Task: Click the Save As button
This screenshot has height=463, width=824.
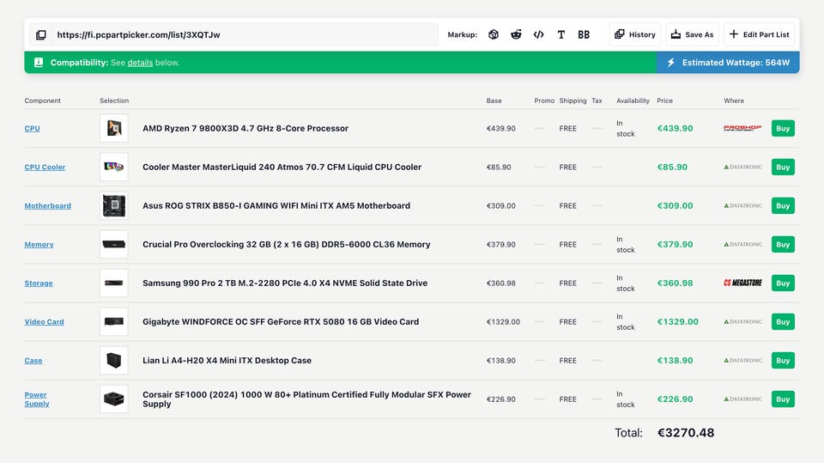Action: coord(692,34)
